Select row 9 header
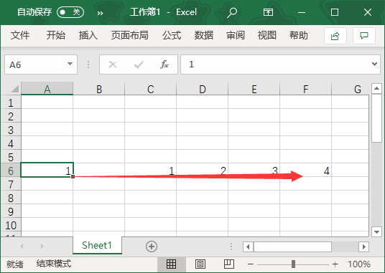 pyautogui.click(x=11, y=211)
